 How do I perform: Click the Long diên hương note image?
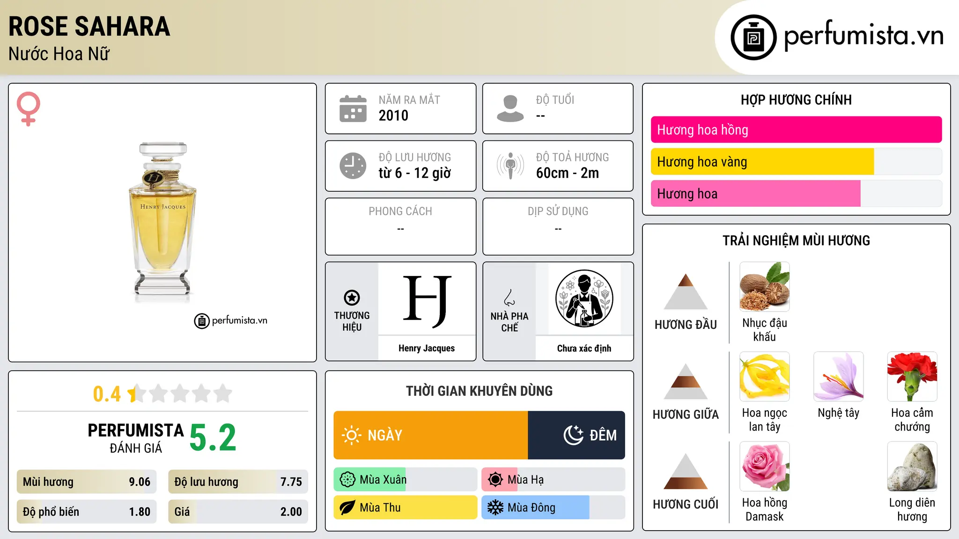click(x=912, y=466)
